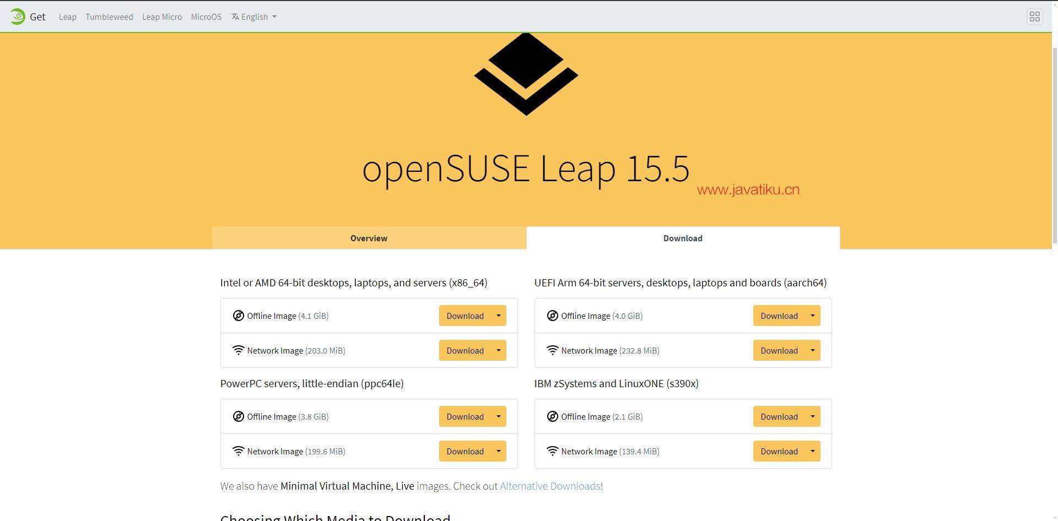Click the aarch64 Offline Image disc icon

[x=552, y=316]
